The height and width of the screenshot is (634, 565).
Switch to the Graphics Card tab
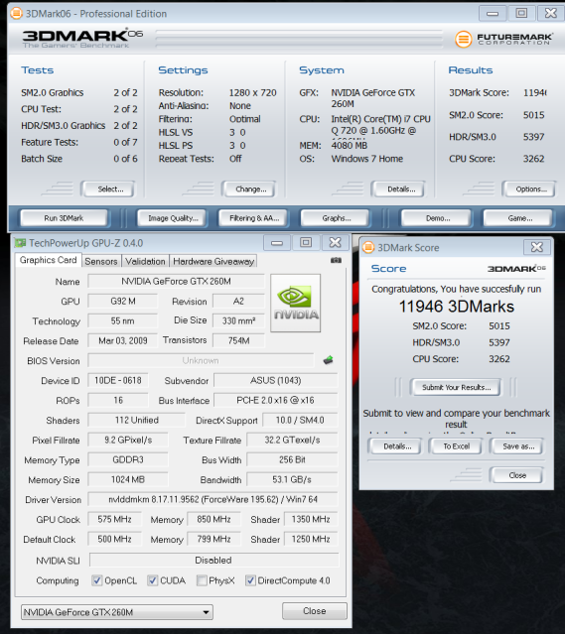click(x=49, y=260)
